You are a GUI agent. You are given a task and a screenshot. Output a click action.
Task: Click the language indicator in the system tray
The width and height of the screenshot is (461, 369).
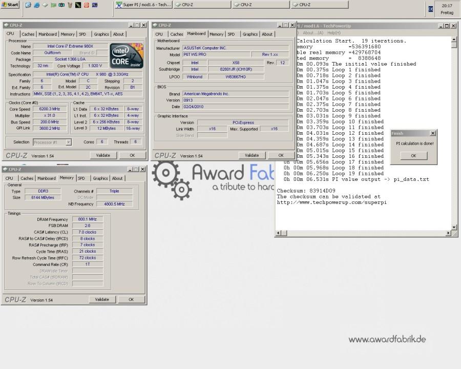pos(430,9)
